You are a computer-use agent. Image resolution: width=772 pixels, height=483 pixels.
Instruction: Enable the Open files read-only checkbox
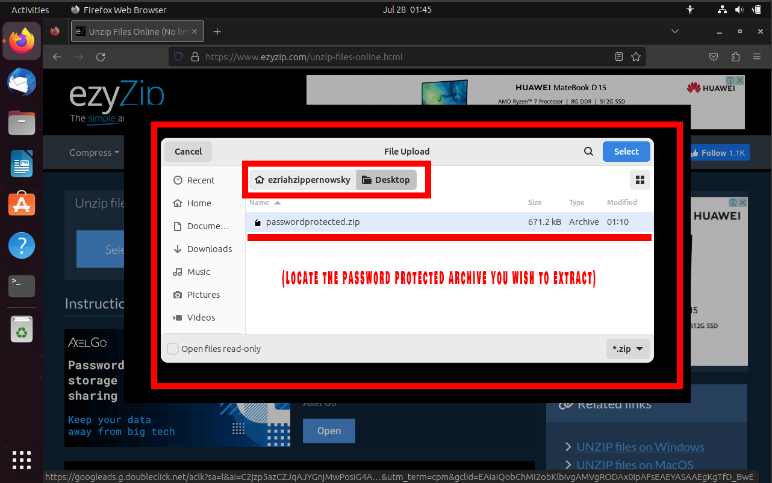[173, 348]
